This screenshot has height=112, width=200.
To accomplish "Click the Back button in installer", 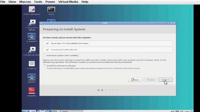I will pos(150,80).
